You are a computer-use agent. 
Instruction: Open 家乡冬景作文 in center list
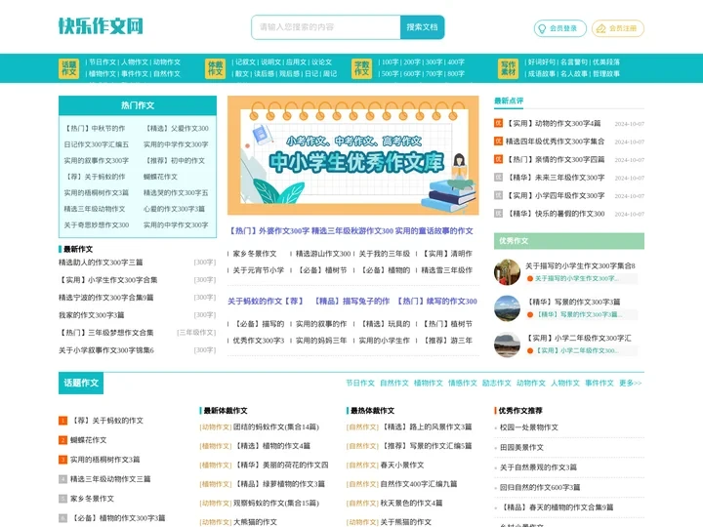tap(255, 254)
